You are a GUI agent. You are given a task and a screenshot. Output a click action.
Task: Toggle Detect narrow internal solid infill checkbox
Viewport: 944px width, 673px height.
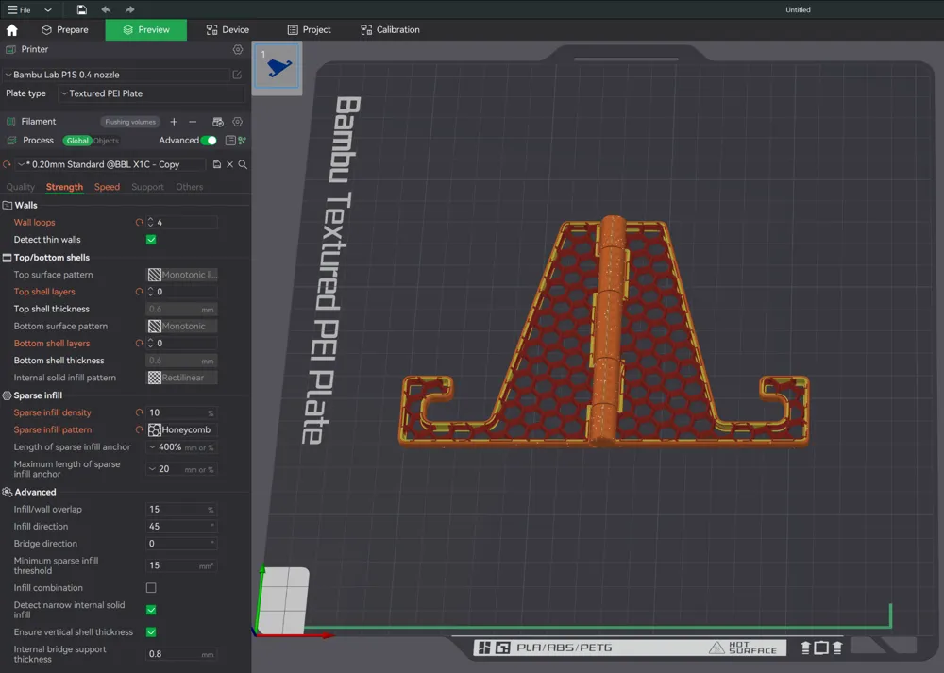(151, 610)
